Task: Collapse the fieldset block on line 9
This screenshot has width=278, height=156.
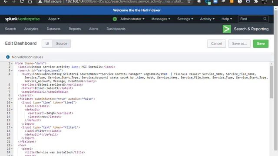Action: pos(12,99)
